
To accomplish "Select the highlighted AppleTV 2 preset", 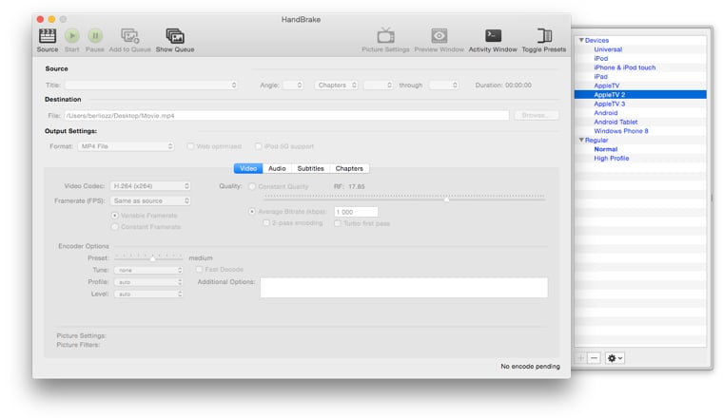I will tap(640, 94).
